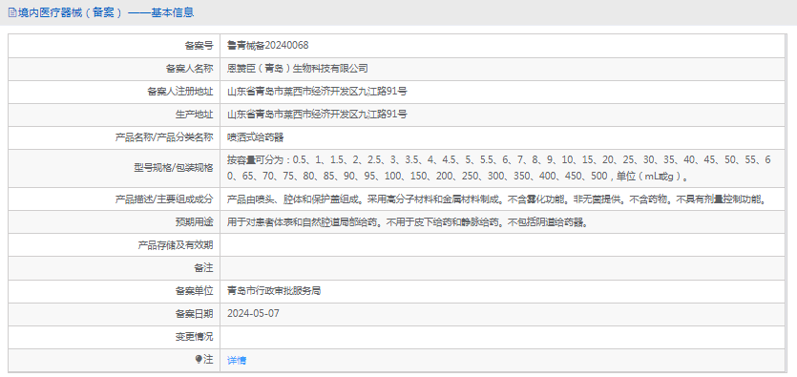Click the 预期用途 label
Image resolution: width=797 pixels, height=377 pixels.
pos(194,222)
